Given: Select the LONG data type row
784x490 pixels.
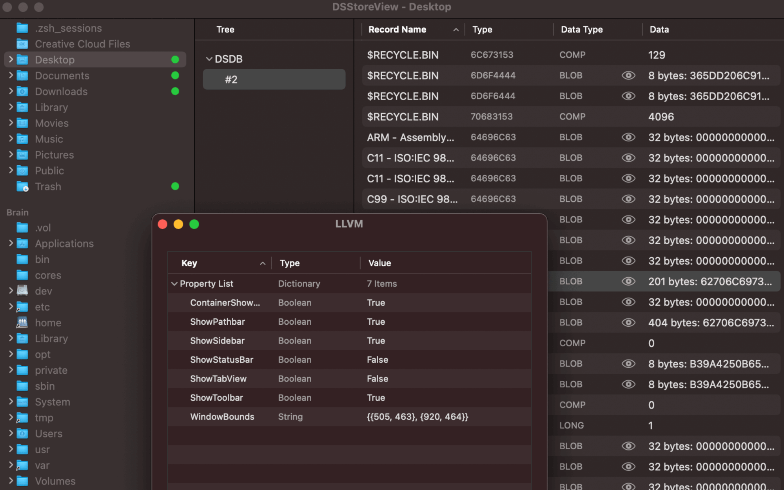Looking at the screenshot, I should (x=664, y=425).
